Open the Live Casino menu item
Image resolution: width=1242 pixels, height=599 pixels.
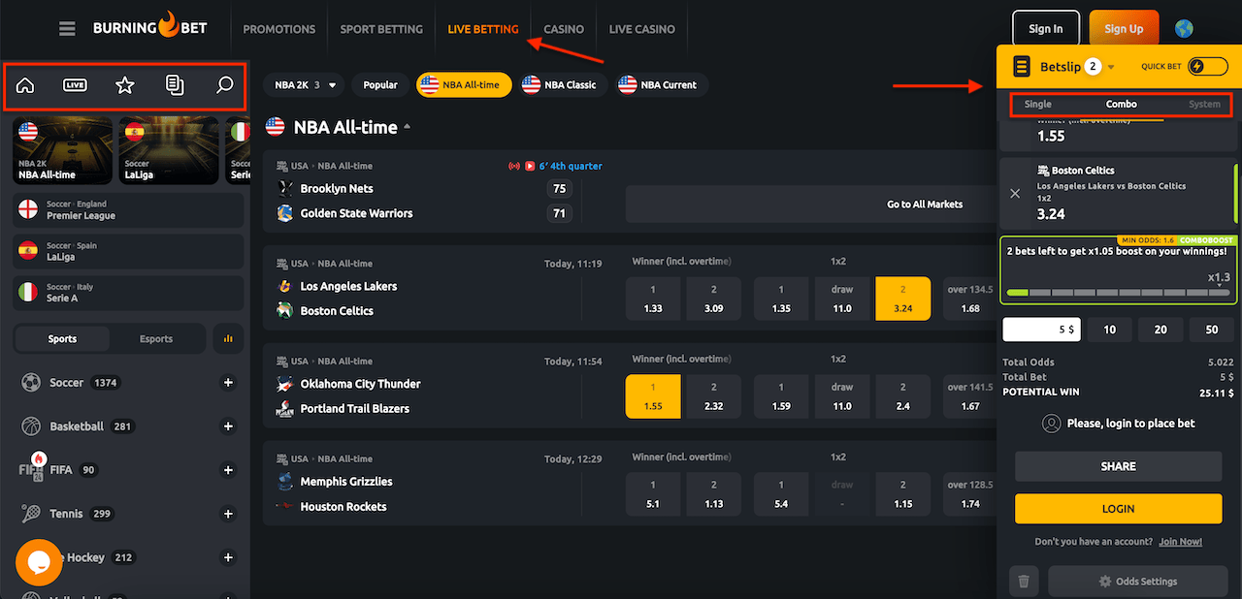[x=641, y=29]
